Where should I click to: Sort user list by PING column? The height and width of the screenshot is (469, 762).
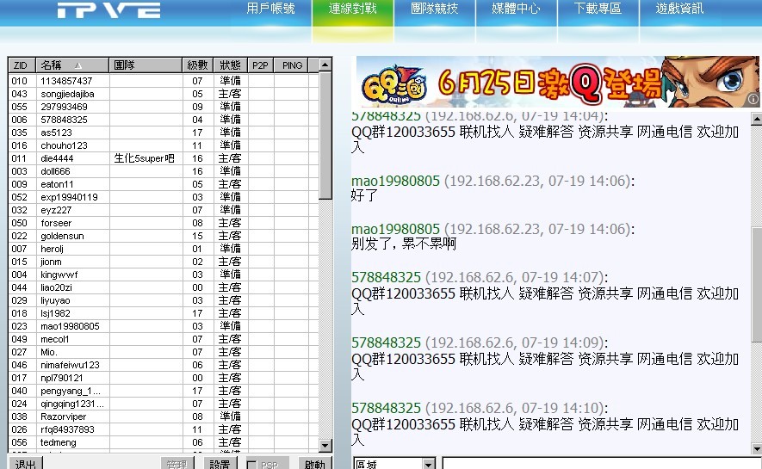pos(292,65)
